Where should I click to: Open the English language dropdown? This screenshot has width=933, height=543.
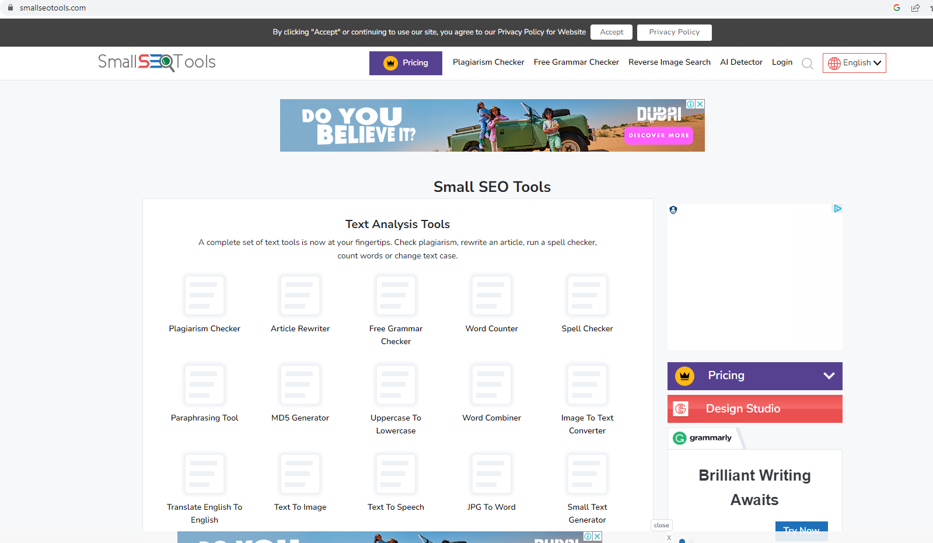(854, 63)
